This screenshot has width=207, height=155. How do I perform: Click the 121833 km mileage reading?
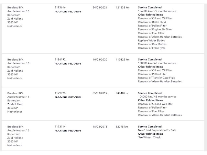pyautogui.click(x=123, y=7)
